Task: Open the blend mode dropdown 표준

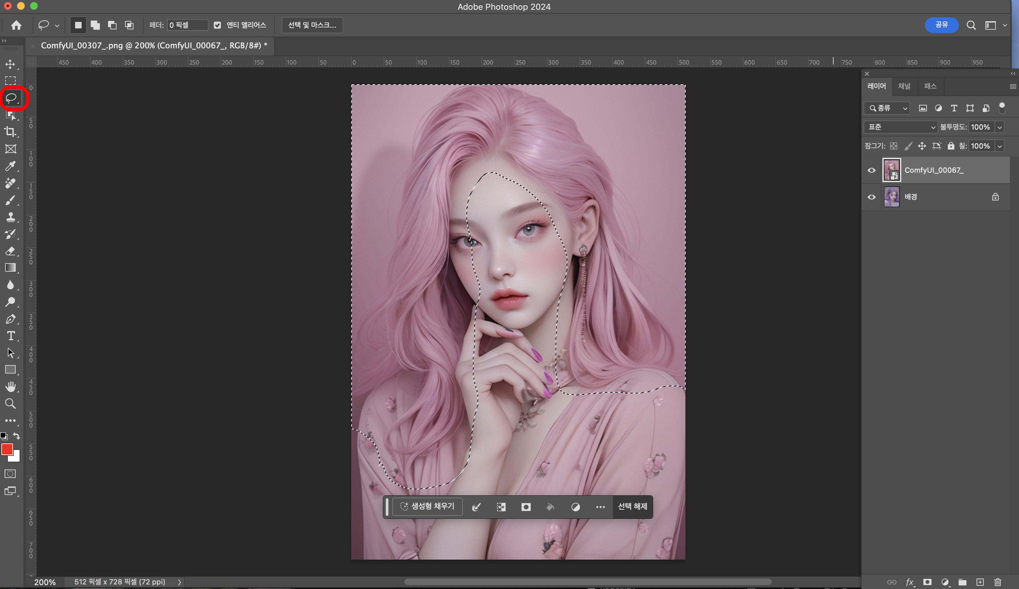Action: pyautogui.click(x=901, y=127)
